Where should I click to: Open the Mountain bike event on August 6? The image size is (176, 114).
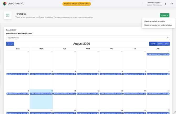tap(111, 74)
